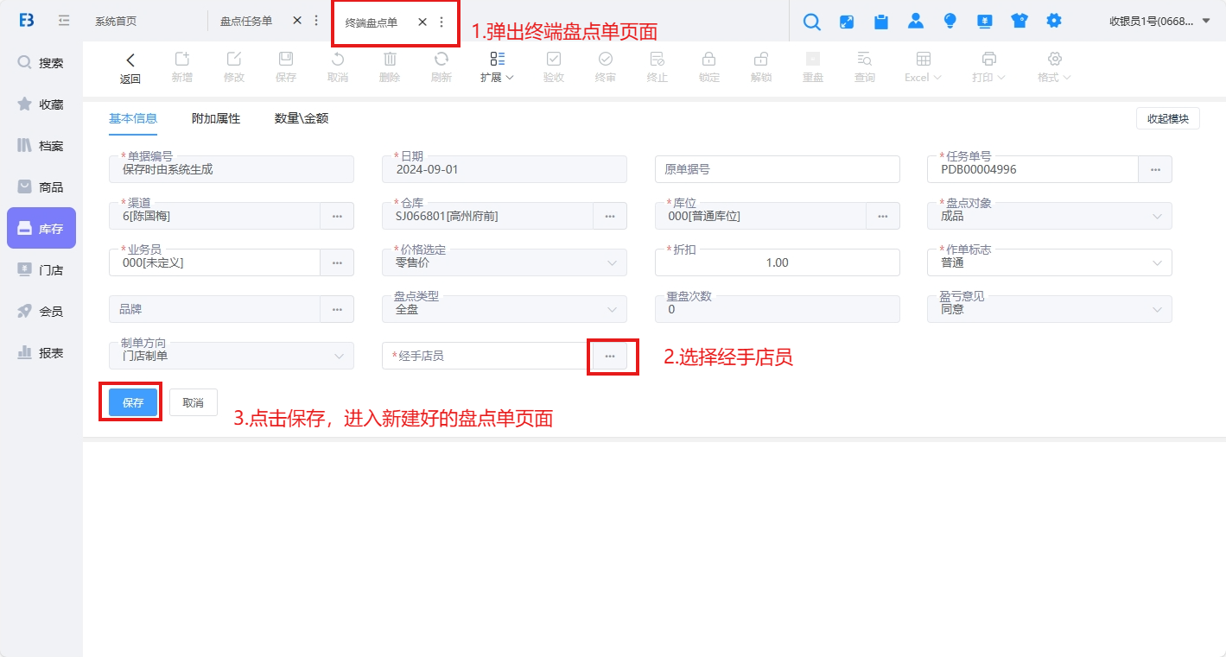Click the 删除 trash icon
The image size is (1226, 657).
(390, 59)
